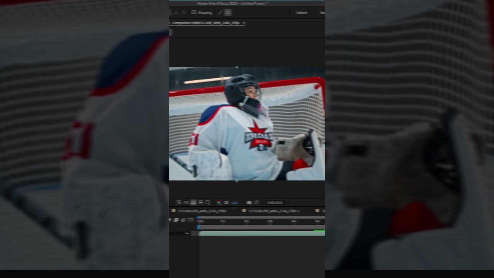Click the second viewer option icon below preview
494x278 pixels.
pos(186,202)
